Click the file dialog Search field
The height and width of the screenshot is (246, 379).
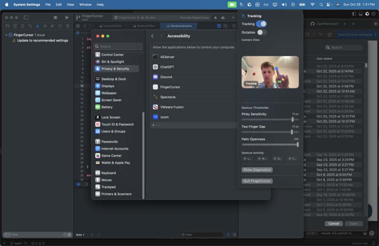pos(344,47)
